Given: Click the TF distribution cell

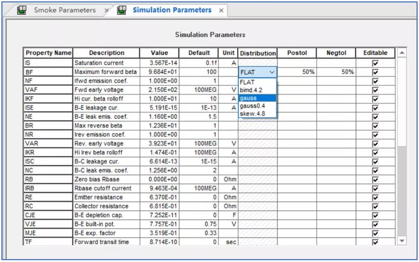Looking at the screenshot, I should pos(257,242).
